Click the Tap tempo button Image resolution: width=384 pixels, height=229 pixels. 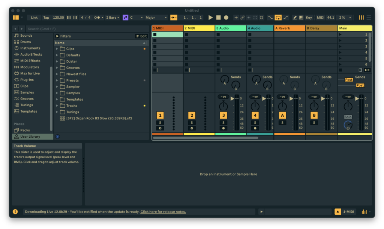46,18
